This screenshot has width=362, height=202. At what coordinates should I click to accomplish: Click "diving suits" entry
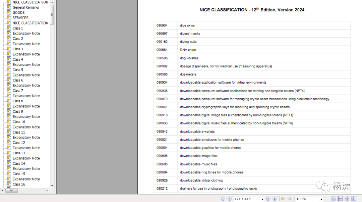(188, 42)
